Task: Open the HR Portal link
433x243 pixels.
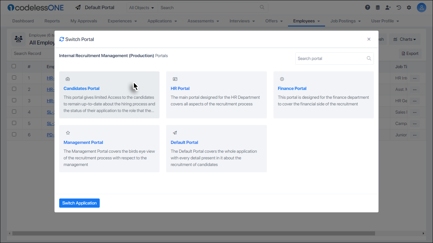Action: pos(180,88)
